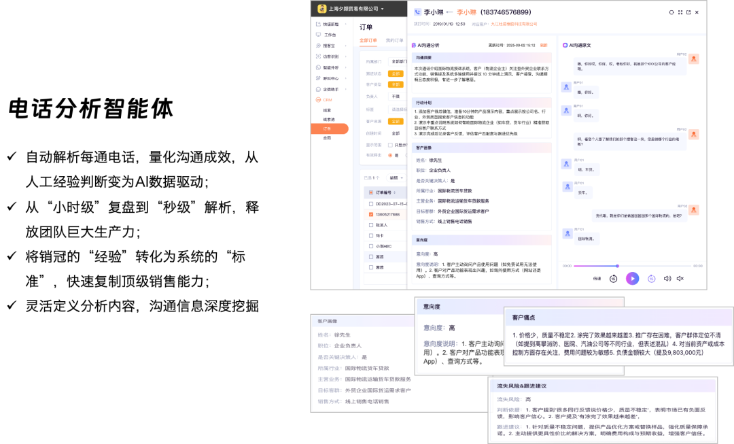Image resolution: width=734 pixels, height=444 pixels.
Task: Click the AI沟通分析 panel icon
Action: pos(414,46)
